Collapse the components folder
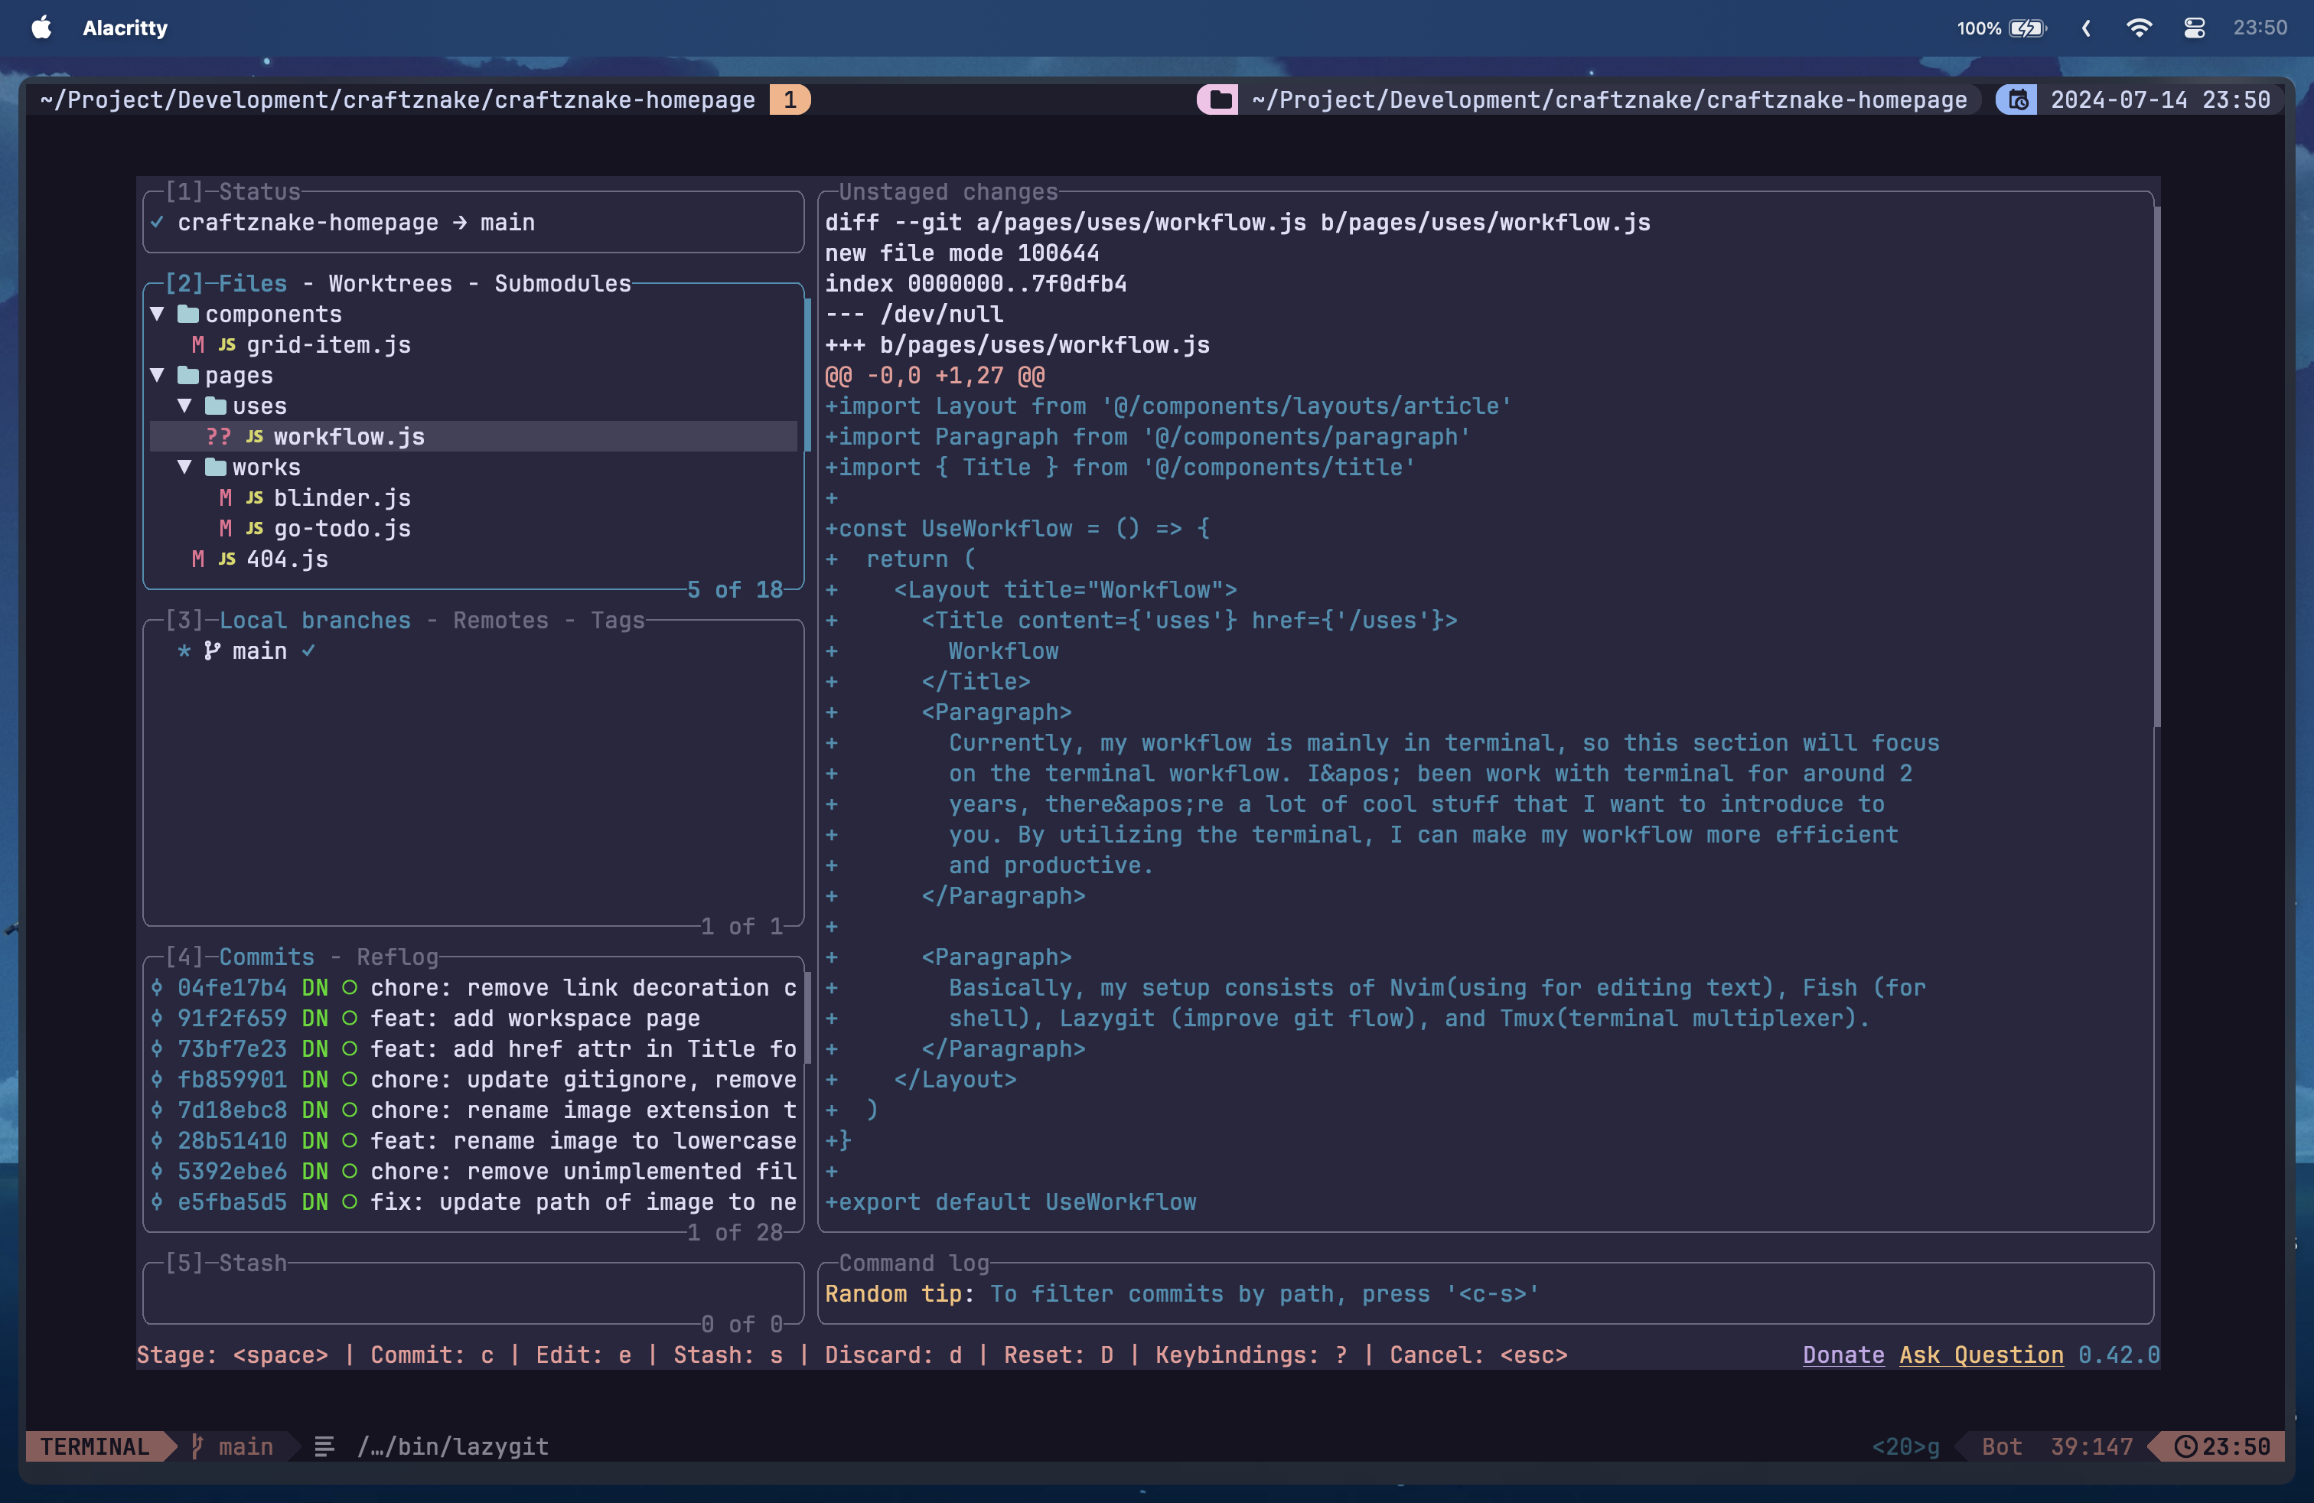 click(159, 313)
